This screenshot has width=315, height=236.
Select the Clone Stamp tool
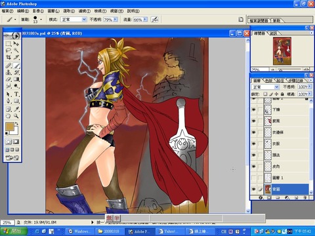9,72
